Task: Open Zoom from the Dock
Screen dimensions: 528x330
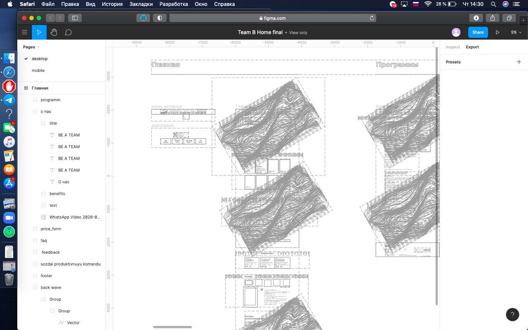Action: click(9, 217)
